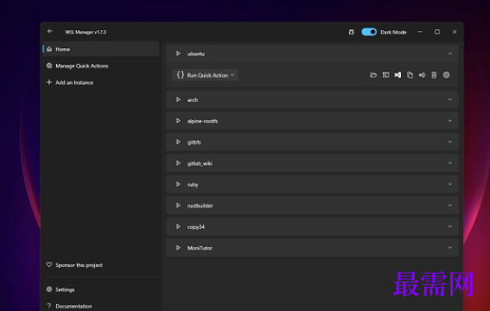This screenshot has height=311, width=490.
Task: Open ubuntu in Visual Studio Code
Action: pyautogui.click(x=398, y=75)
